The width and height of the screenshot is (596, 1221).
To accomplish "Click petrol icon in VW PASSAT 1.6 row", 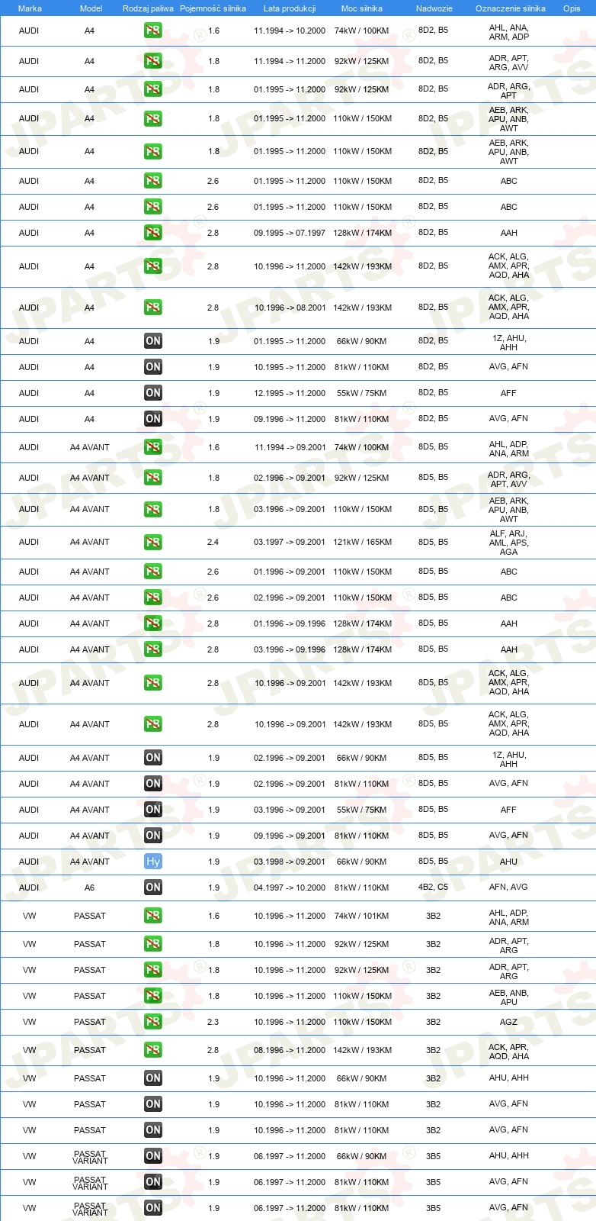I will coord(153,916).
